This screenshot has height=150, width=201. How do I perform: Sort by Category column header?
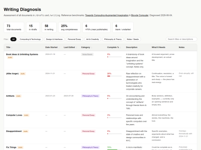pyautogui.click(x=86, y=47)
